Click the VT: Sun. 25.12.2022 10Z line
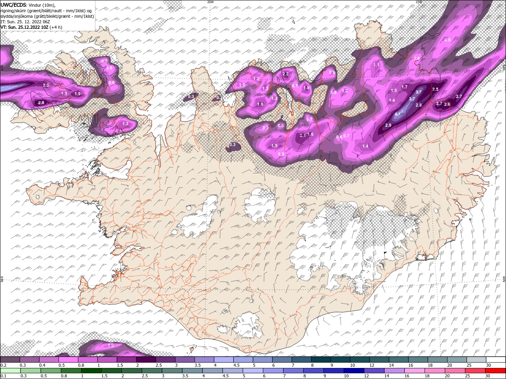506x379 pixels. (x=24, y=27)
